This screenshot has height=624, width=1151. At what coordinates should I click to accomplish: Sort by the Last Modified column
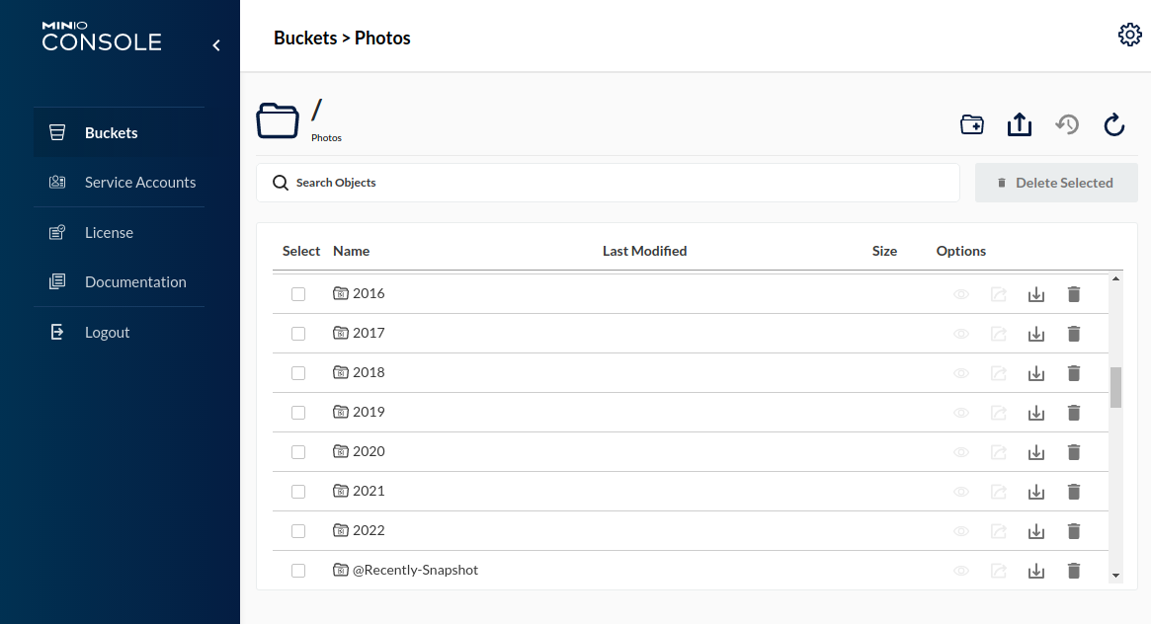(644, 250)
